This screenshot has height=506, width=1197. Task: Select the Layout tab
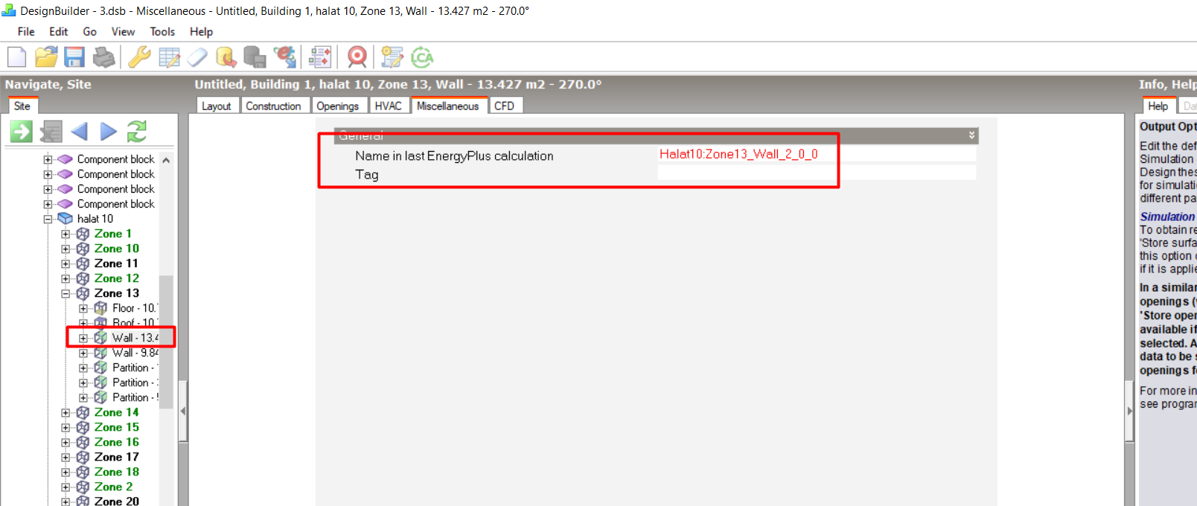point(216,106)
